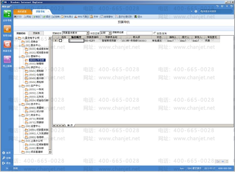The height and width of the screenshot is (172, 235).
Task: Open 消息任务 envelope icon
Action: coord(7,44)
